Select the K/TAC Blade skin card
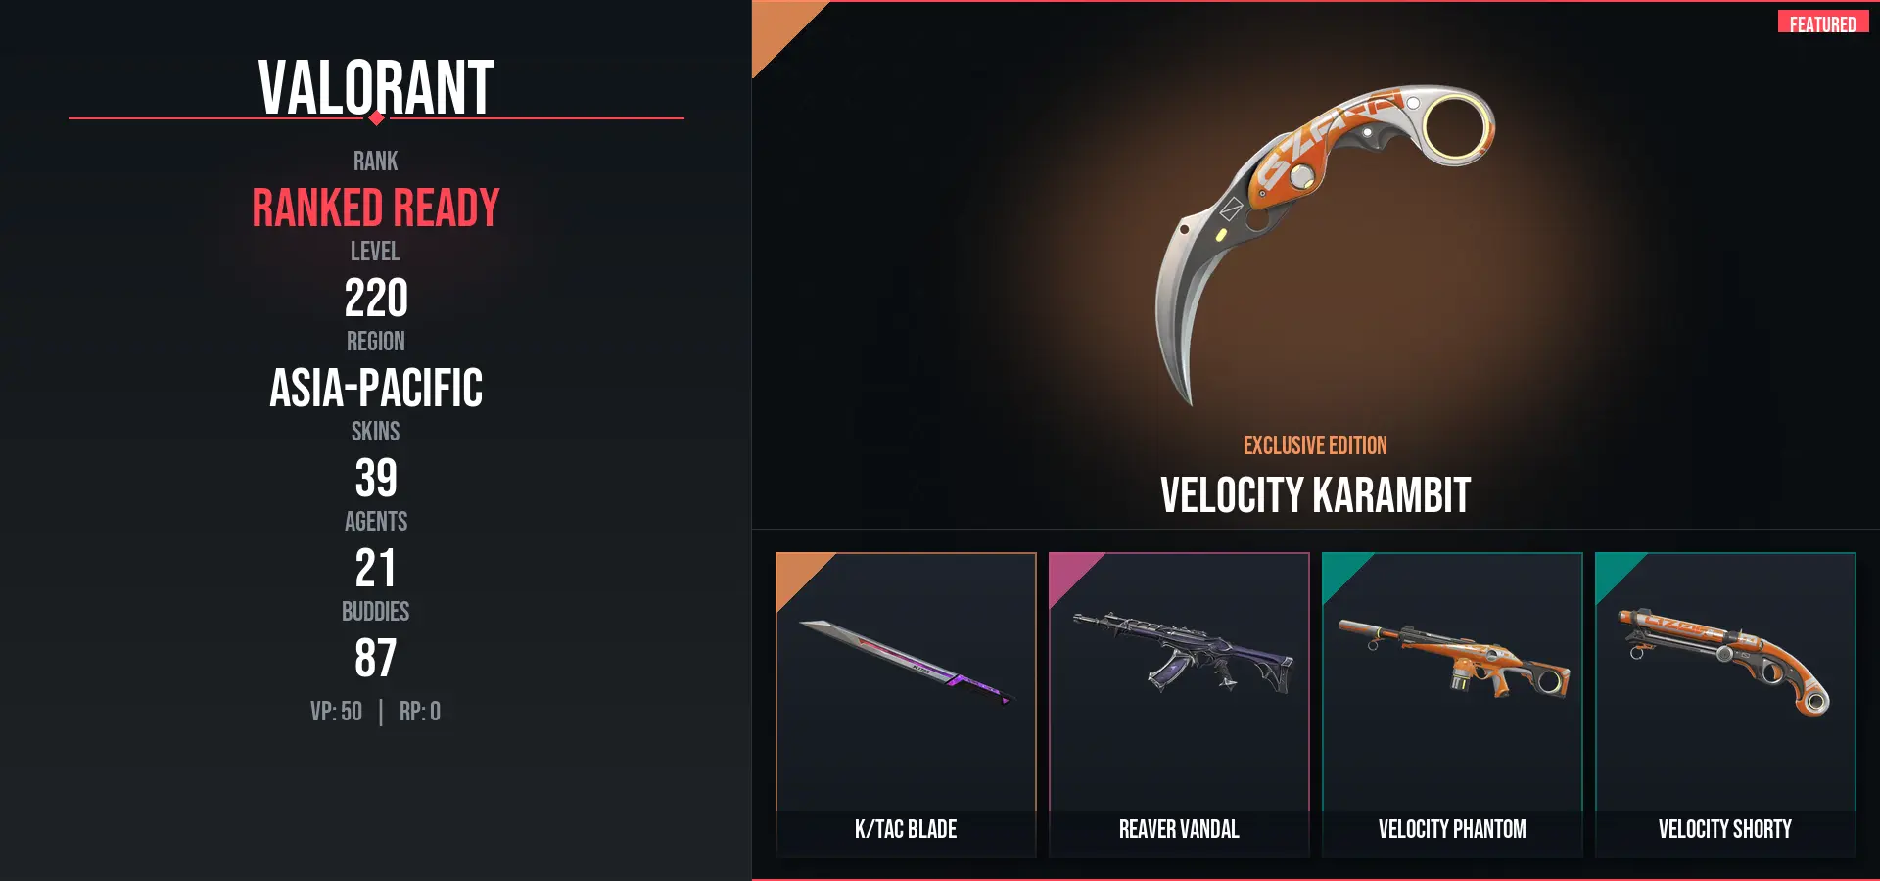1880x881 pixels. 906,705
